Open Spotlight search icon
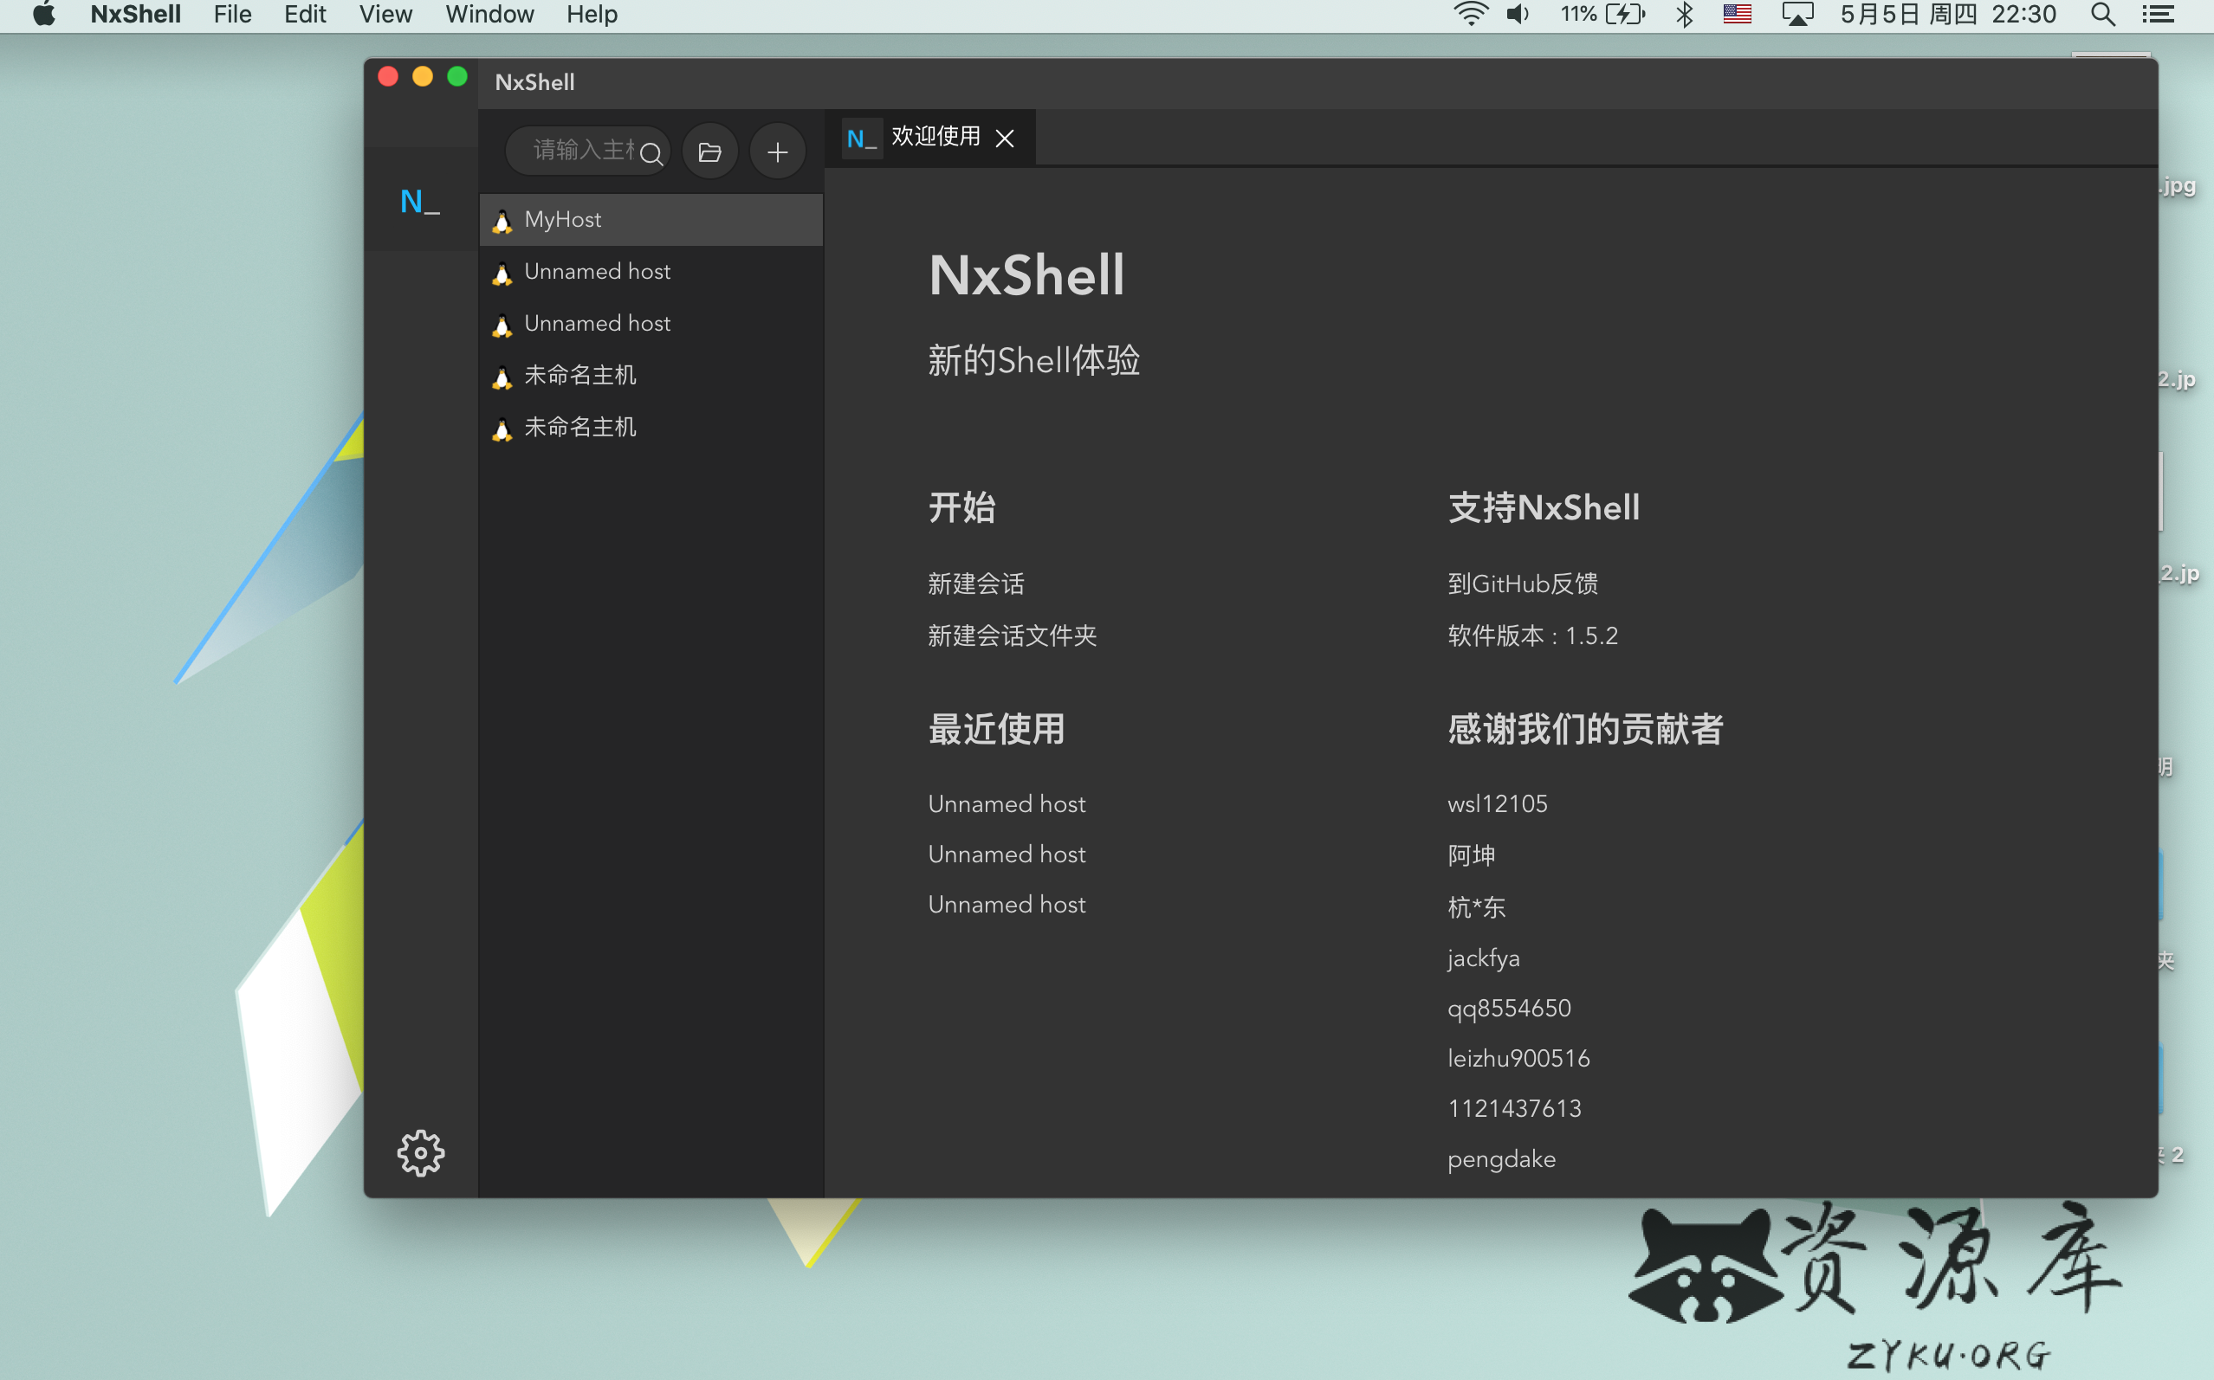The width and height of the screenshot is (2214, 1380). tap(2102, 15)
